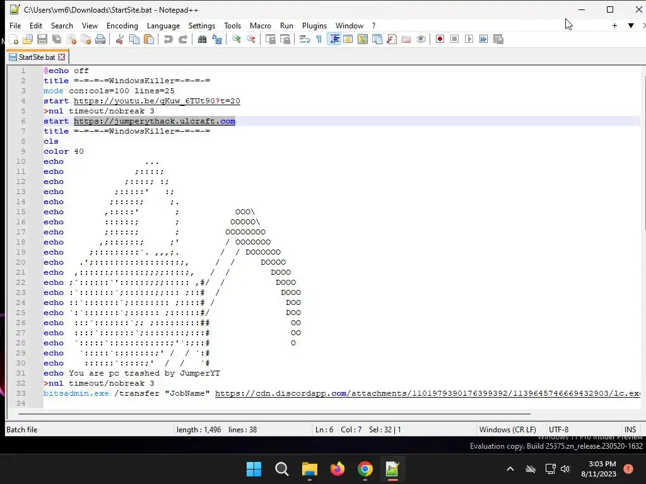Open the View menu

pyautogui.click(x=90, y=25)
